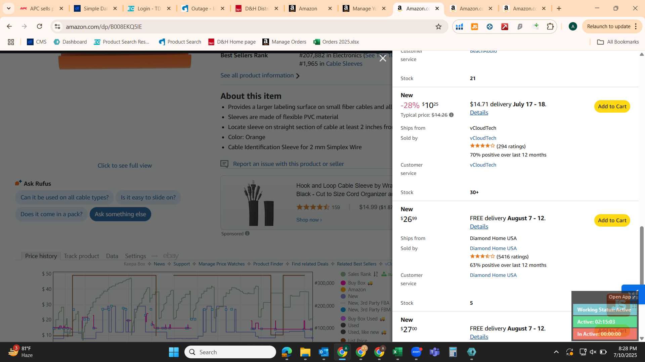
Task: Open Keepa Data tab
Action: click(112, 256)
